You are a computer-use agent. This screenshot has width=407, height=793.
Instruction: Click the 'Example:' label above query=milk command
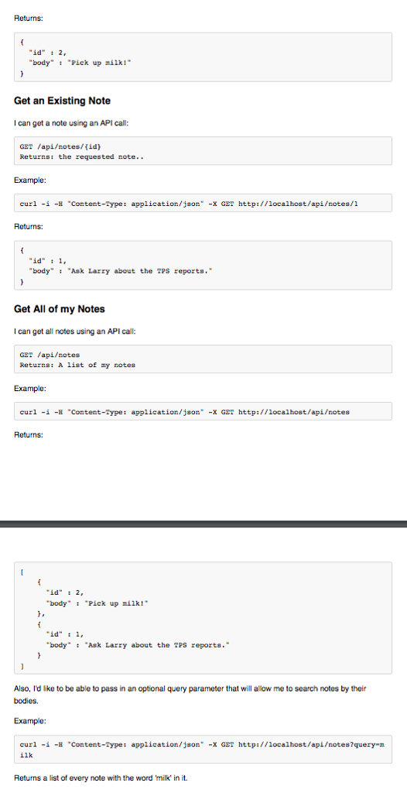click(30, 721)
